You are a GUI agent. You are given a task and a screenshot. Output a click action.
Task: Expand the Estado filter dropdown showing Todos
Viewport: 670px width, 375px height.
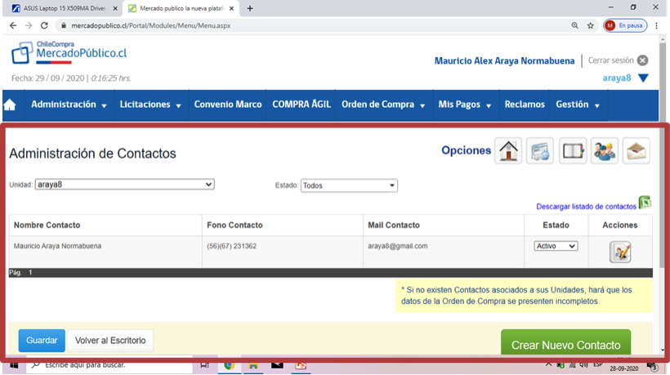349,185
